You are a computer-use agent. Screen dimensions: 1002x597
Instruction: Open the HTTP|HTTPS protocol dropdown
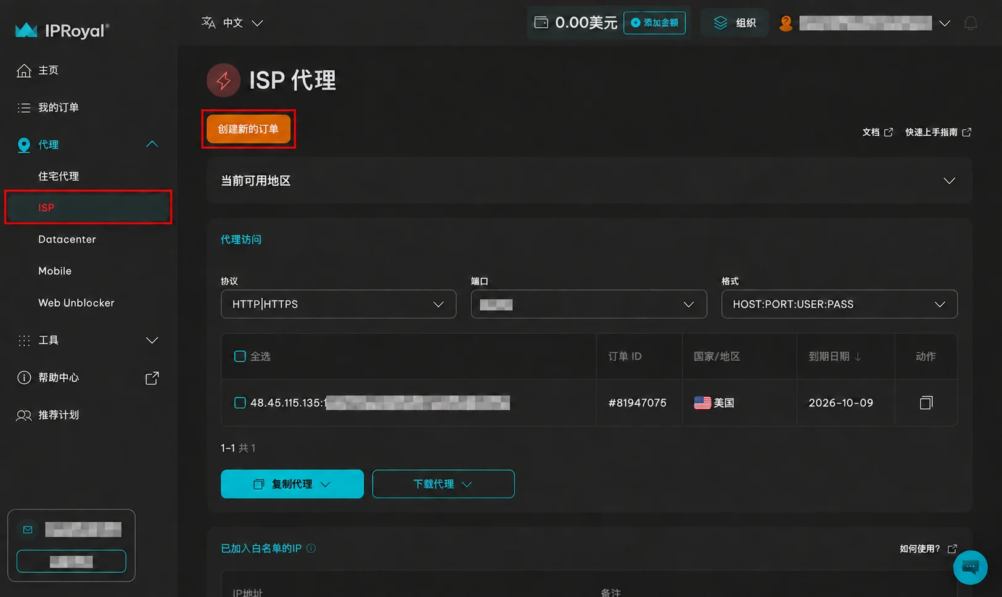(339, 304)
